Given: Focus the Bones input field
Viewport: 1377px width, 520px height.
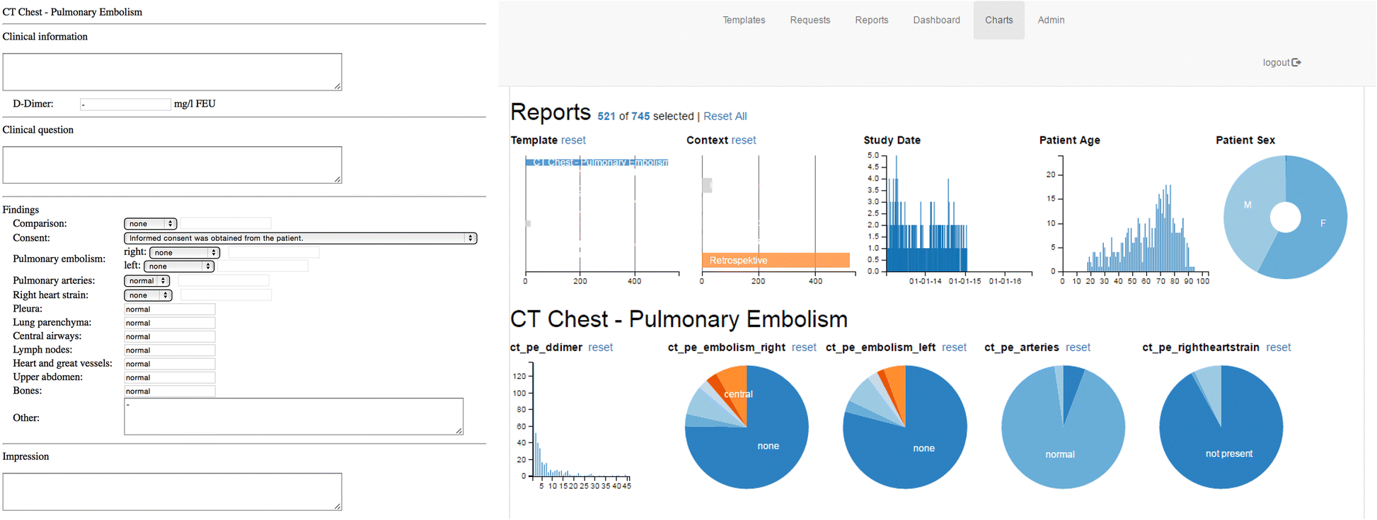Looking at the screenshot, I should (170, 391).
